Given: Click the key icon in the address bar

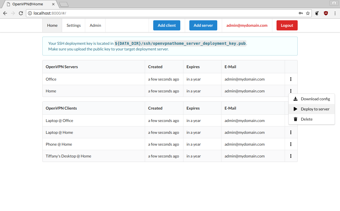Looking at the screenshot, I should coord(301,13).
